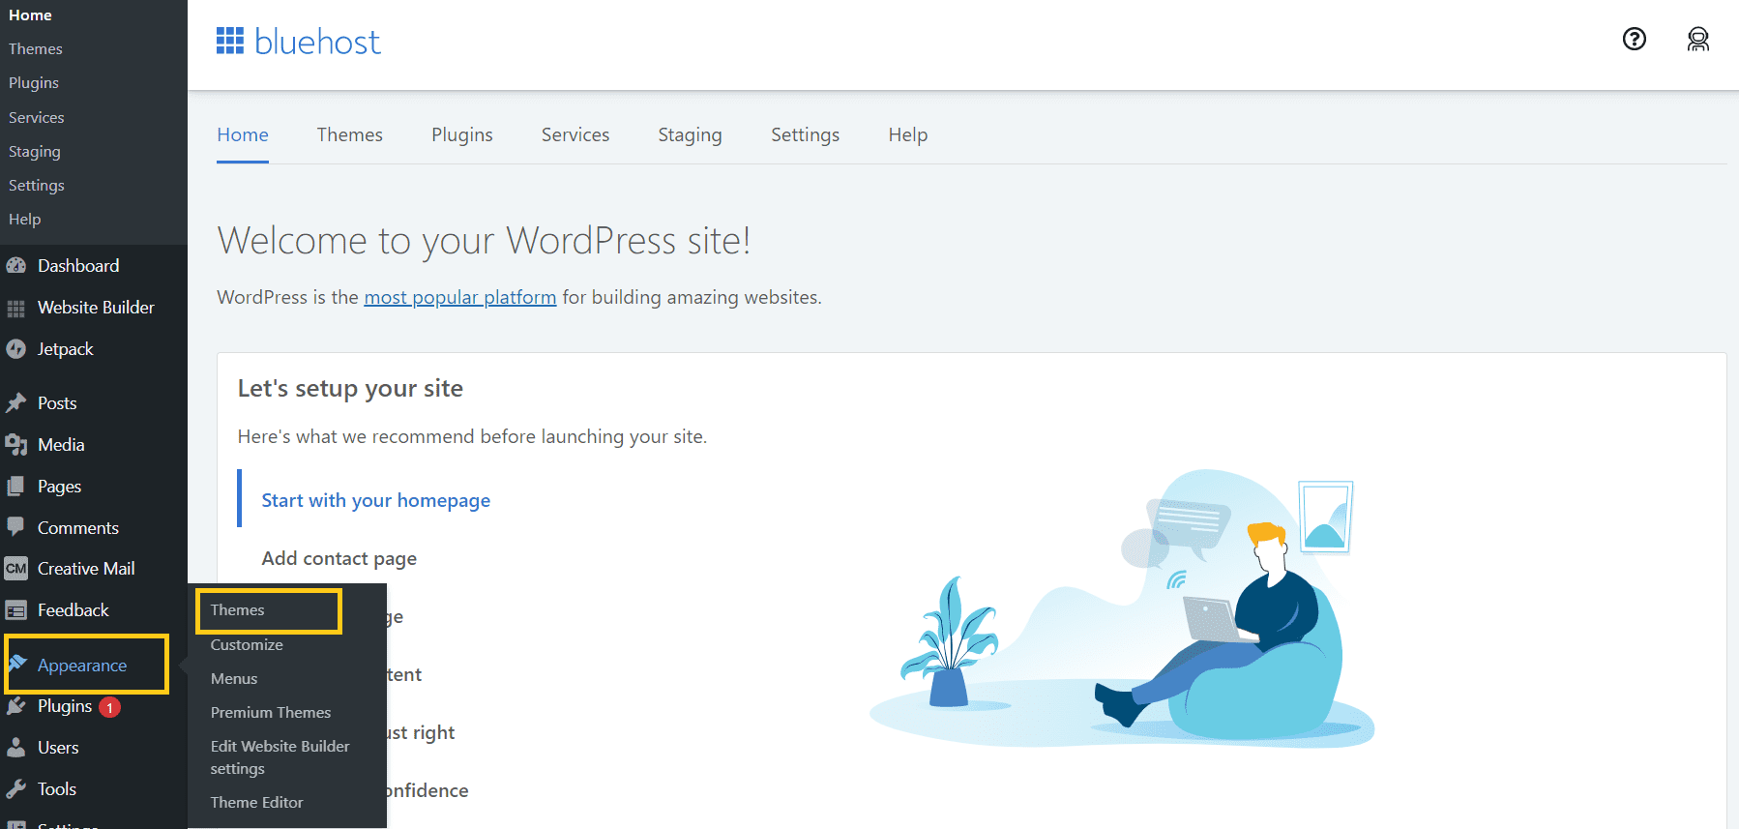Open Help in the Bluehost sidebar submenu
This screenshot has width=1739, height=829.
point(25,219)
